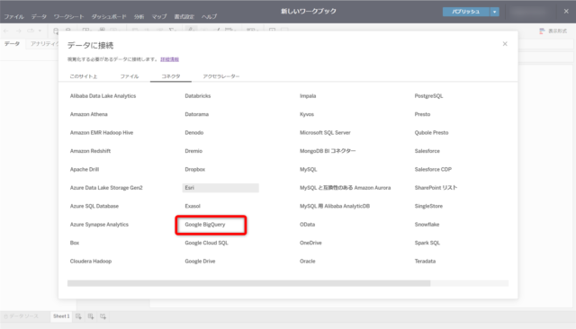Select Snowflake connector

click(x=427, y=225)
